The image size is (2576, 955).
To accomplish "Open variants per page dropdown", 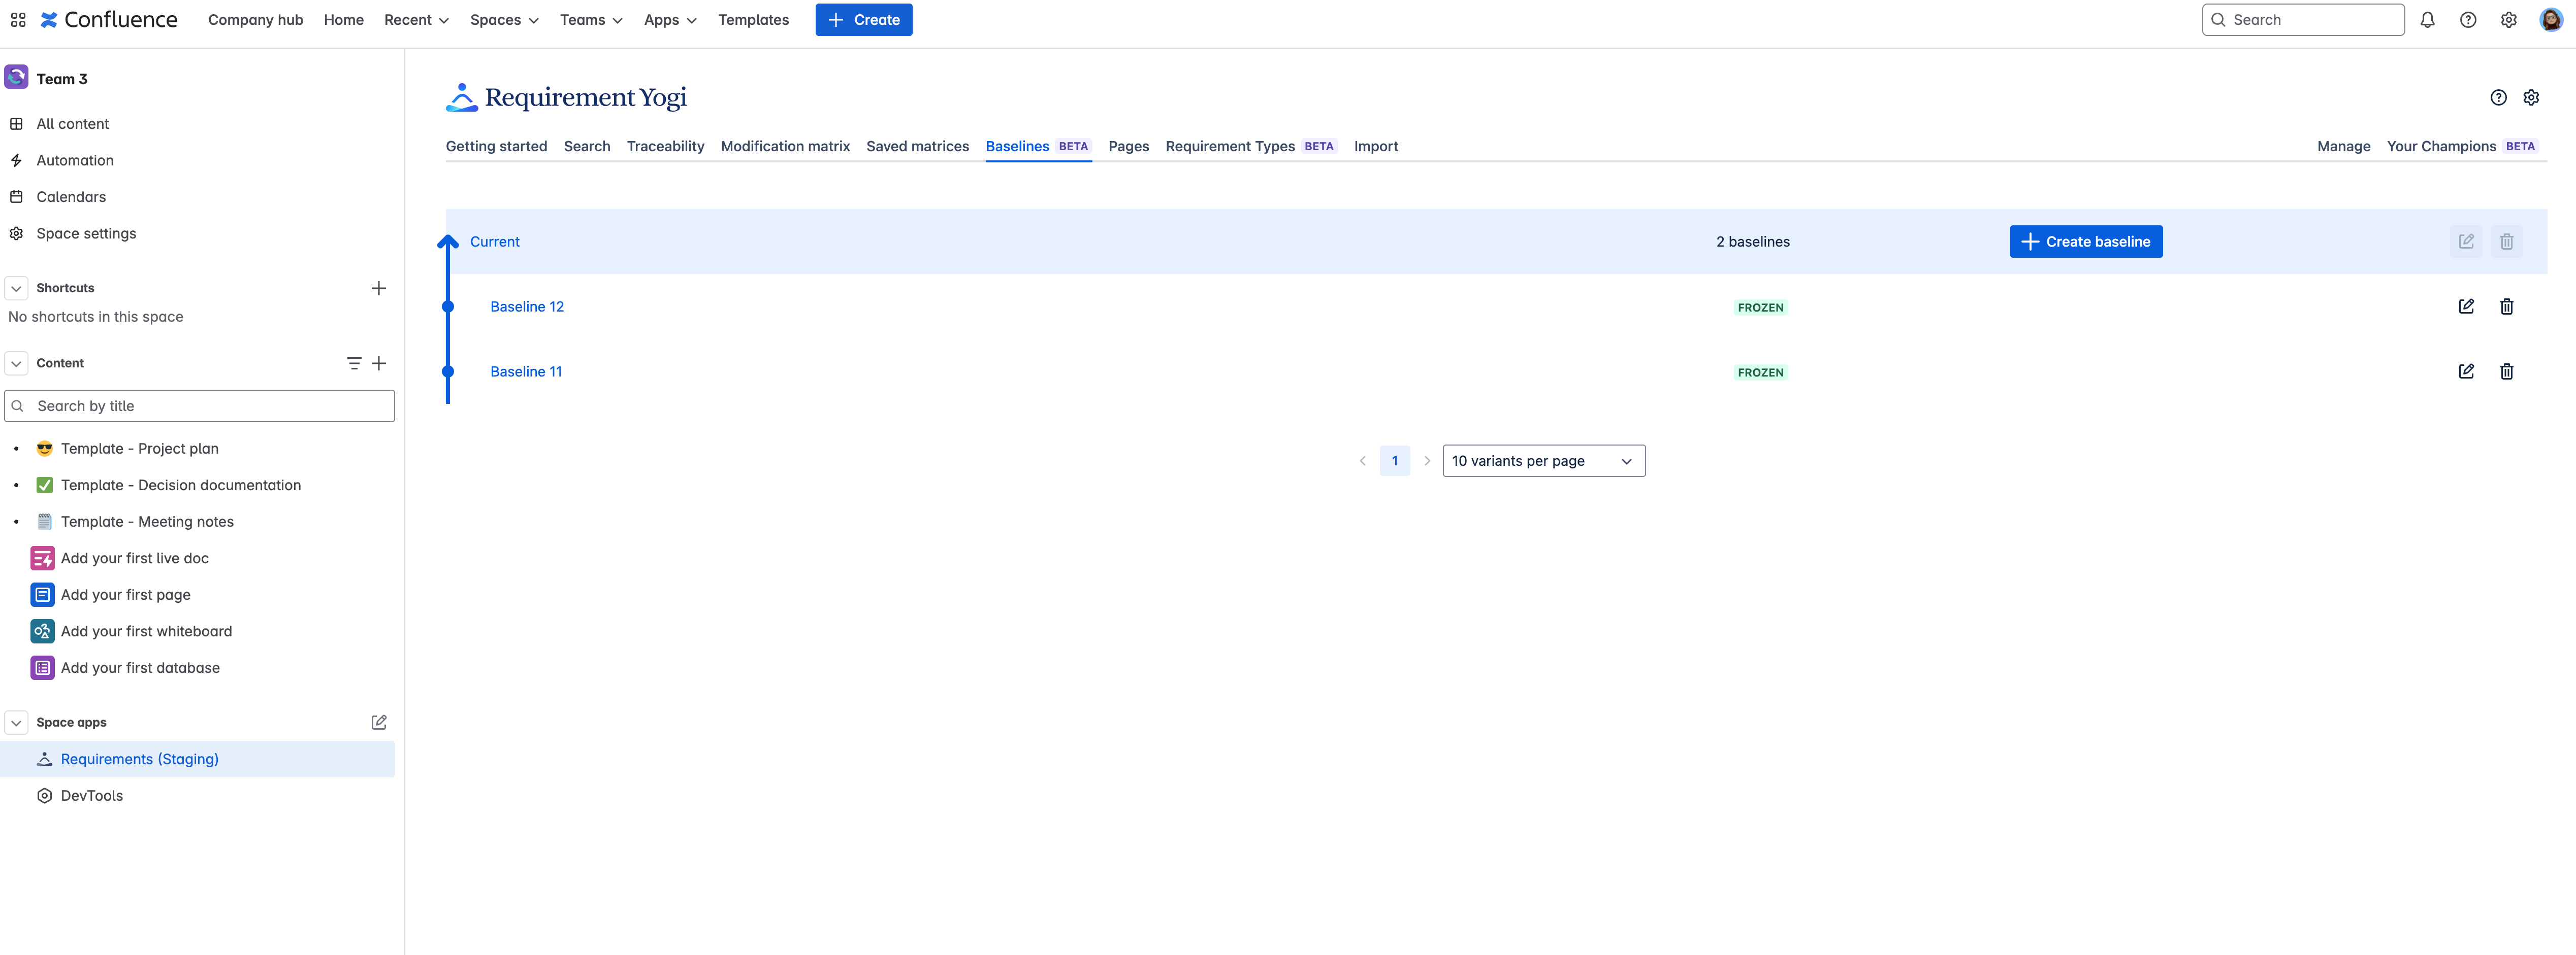I will (x=1543, y=461).
